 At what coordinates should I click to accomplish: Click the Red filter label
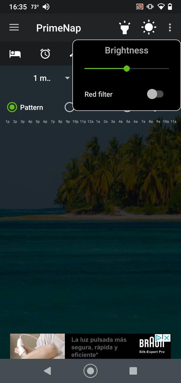click(x=99, y=94)
